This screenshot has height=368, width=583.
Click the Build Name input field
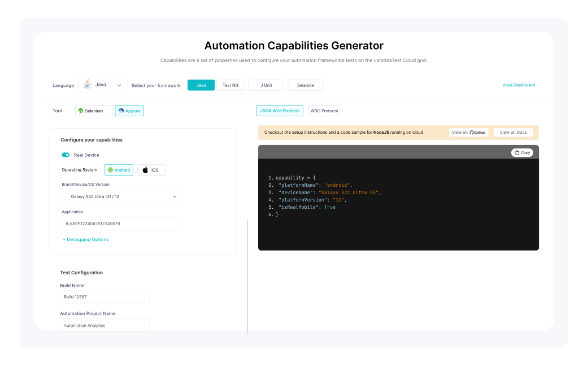(x=105, y=297)
